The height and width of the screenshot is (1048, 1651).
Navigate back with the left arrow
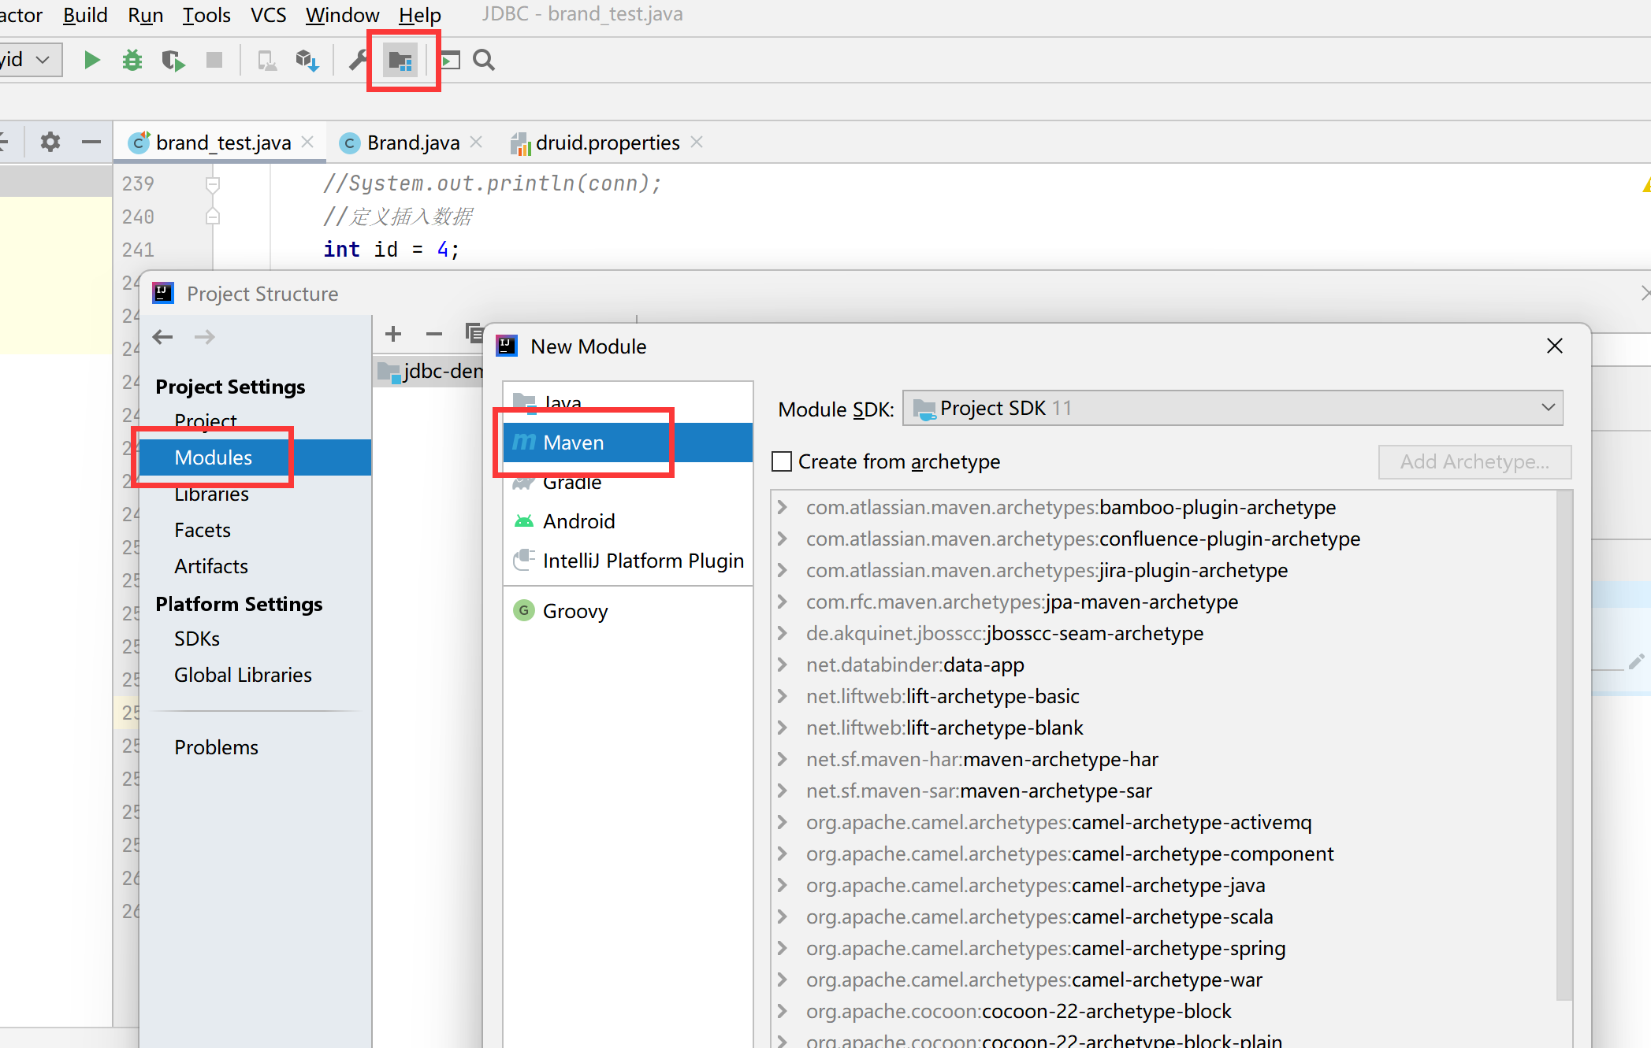(x=162, y=337)
